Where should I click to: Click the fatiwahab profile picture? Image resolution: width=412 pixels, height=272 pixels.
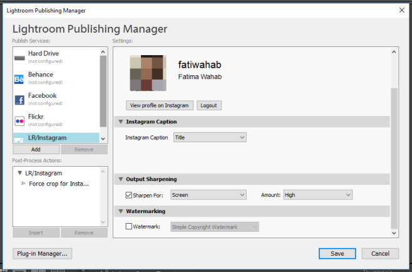(148, 73)
